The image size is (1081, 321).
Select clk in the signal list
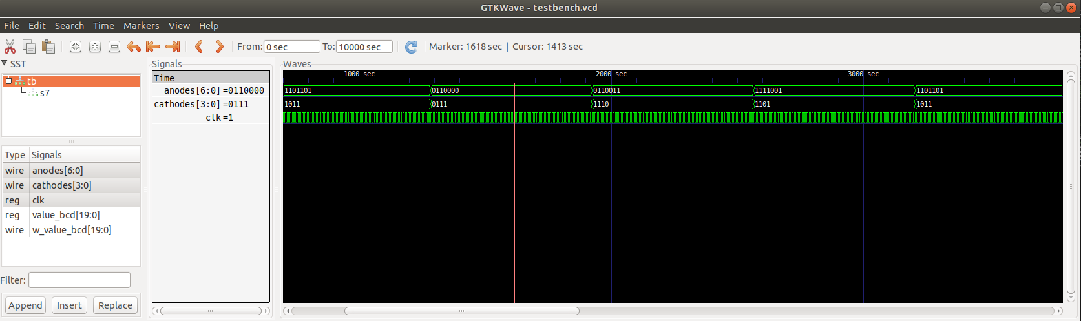point(71,200)
